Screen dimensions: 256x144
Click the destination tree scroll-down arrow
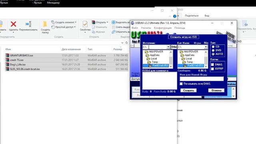pyautogui.click(x=206, y=66)
